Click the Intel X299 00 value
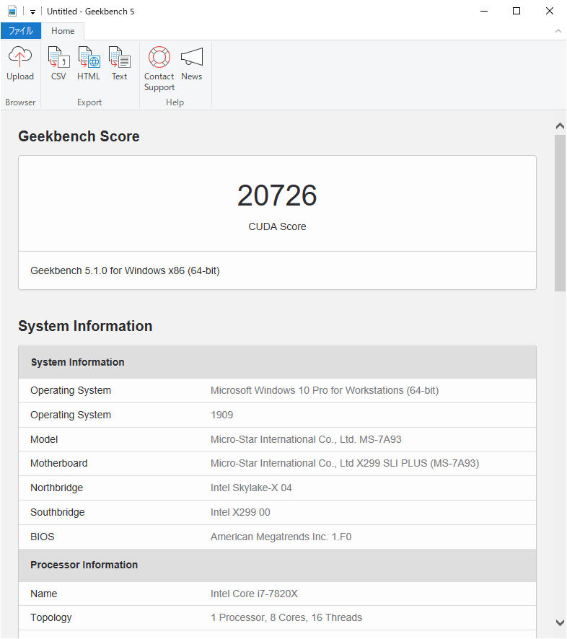The height and width of the screenshot is (639, 567). coord(240,512)
